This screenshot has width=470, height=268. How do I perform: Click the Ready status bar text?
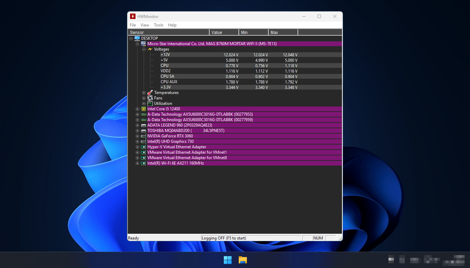[133, 238]
